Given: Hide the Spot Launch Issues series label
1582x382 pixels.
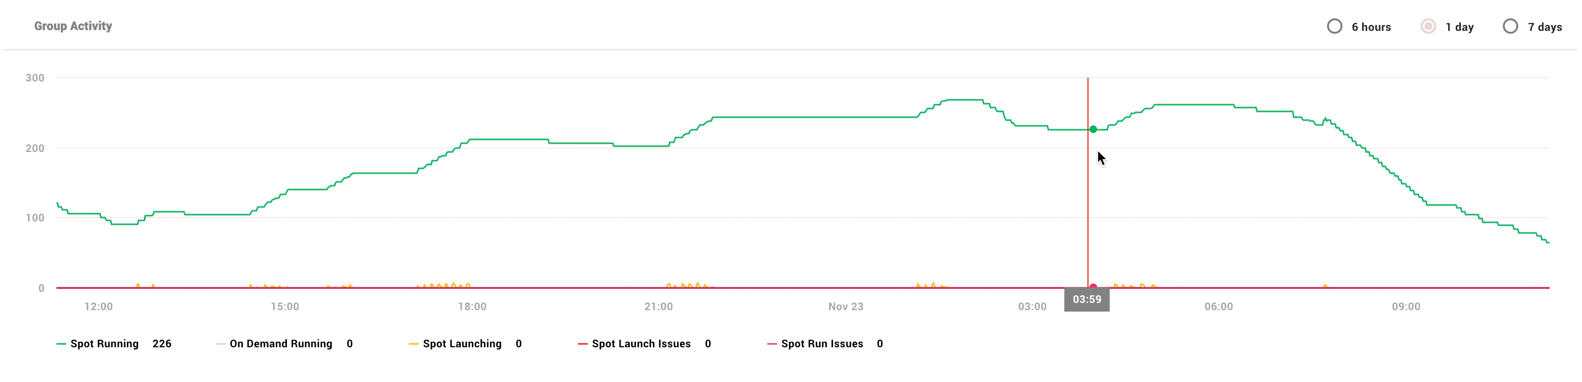Looking at the screenshot, I should [x=641, y=344].
